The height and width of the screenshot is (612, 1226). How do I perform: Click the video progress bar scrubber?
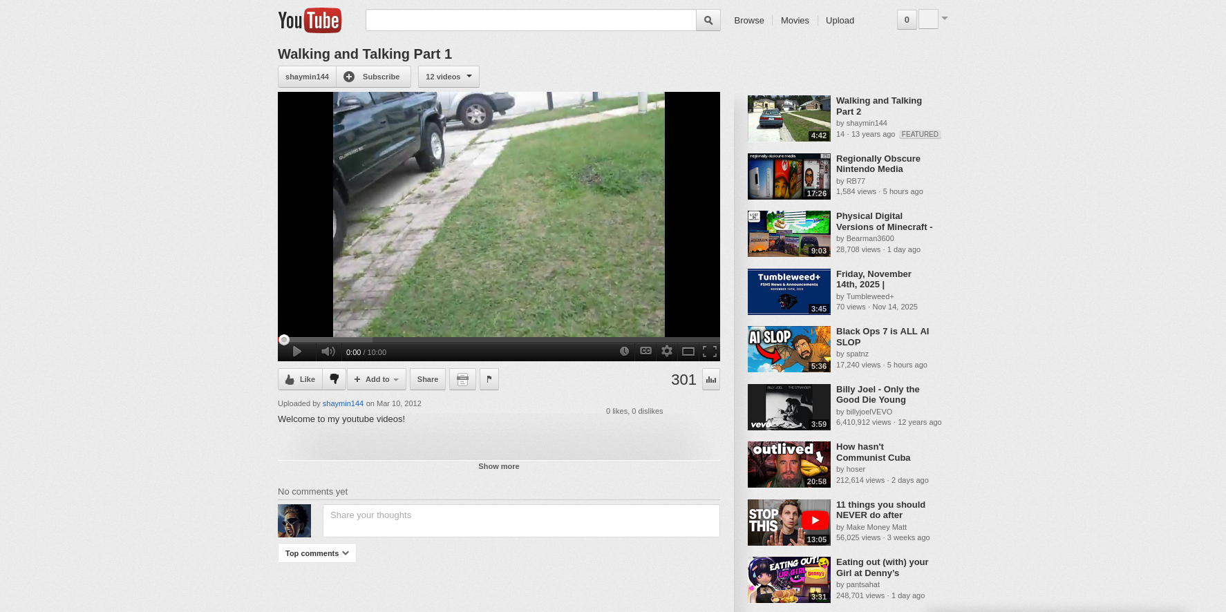[x=284, y=340]
